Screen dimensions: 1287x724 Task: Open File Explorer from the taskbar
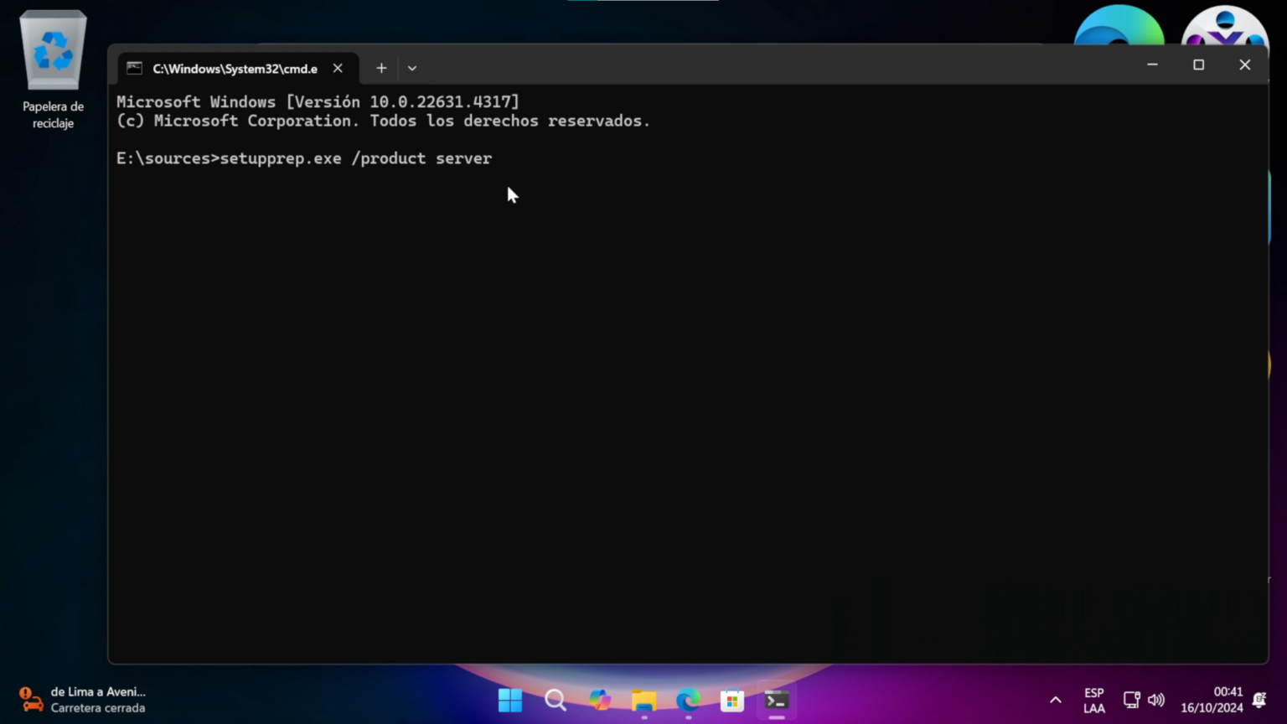[x=643, y=700]
